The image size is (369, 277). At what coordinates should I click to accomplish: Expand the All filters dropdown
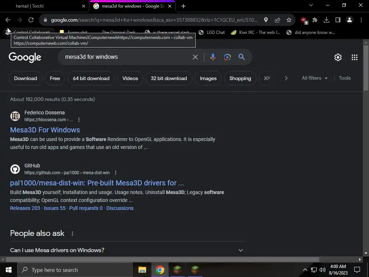coord(314,78)
